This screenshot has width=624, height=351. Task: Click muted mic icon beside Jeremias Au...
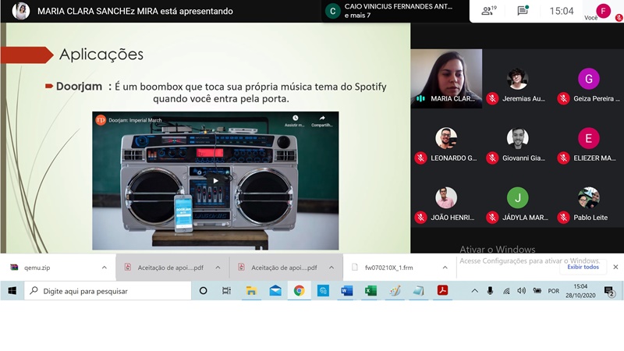[492, 98]
